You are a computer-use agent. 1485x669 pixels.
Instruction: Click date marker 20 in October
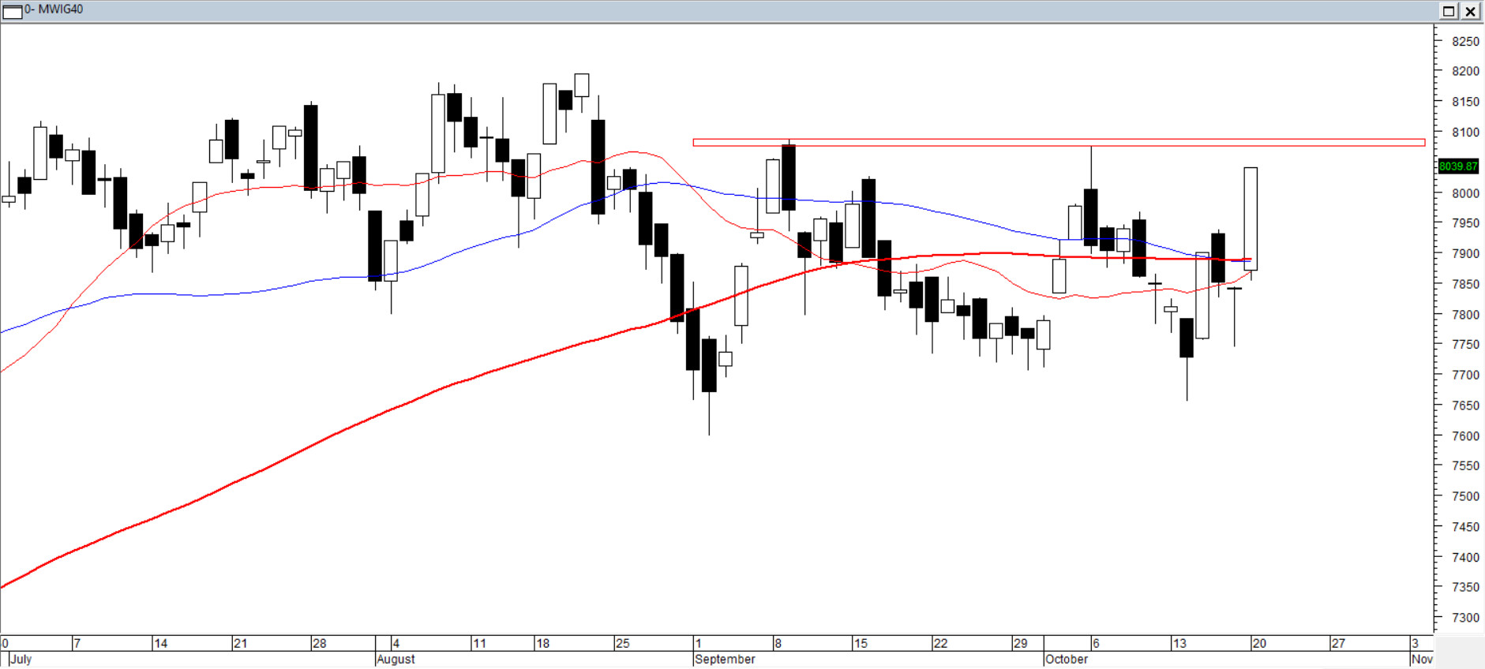point(1259,644)
